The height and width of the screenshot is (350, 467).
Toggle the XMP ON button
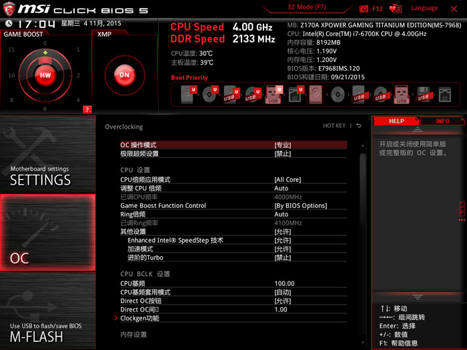click(x=124, y=75)
